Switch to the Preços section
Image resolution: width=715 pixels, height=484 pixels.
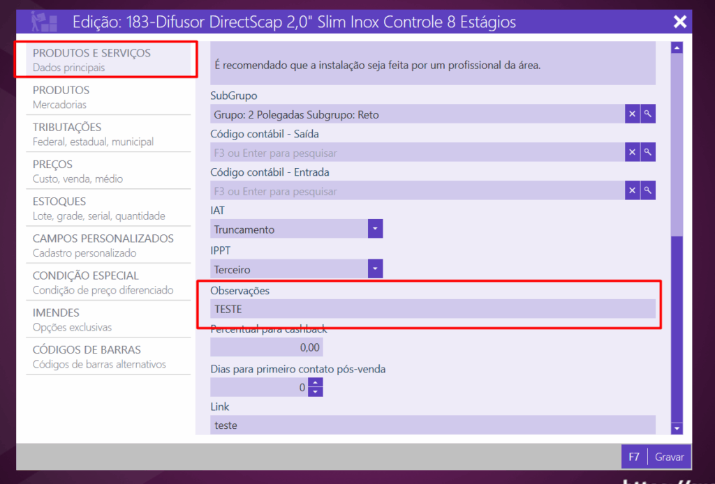(x=108, y=171)
